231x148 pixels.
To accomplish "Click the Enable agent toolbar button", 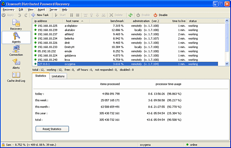I will click(x=143, y=15).
